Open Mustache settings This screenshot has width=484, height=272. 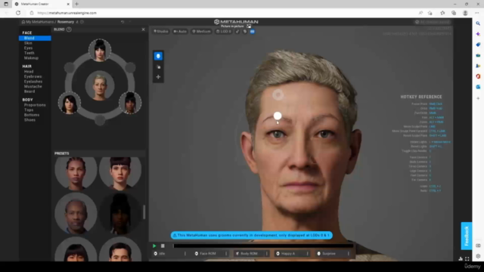click(33, 86)
